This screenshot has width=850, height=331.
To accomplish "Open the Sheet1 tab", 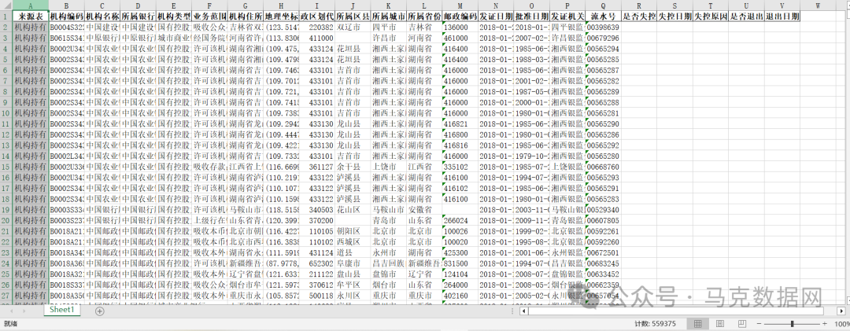I will [62, 311].
